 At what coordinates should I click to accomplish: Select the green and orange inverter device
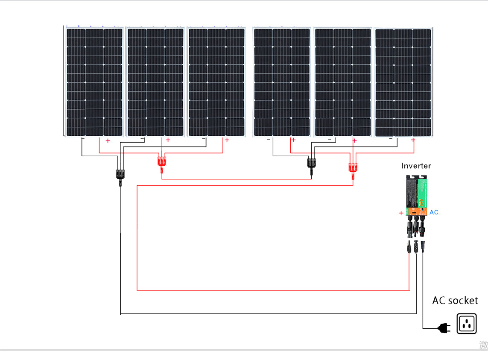[x=415, y=196]
